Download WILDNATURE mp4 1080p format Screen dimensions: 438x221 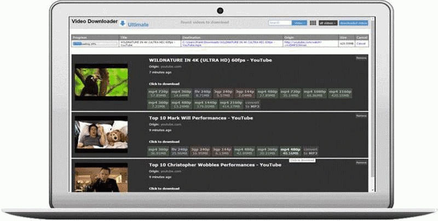(315, 94)
